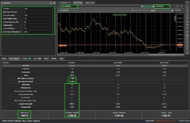Click the Summary column header
The image size is (190, 123).
click(6, 63)
